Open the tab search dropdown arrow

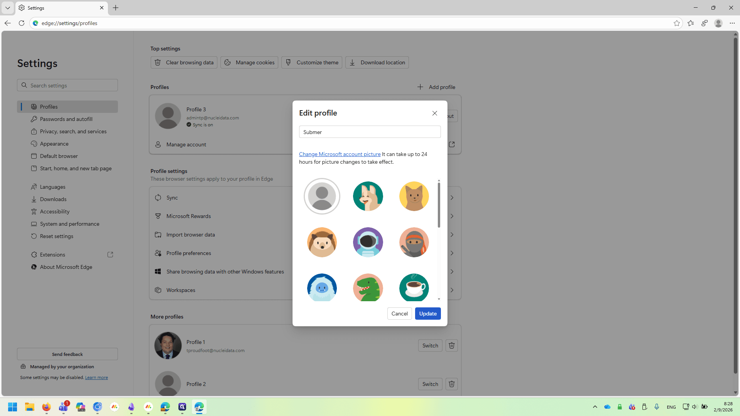pyautogui.click(x=8, y=8)
